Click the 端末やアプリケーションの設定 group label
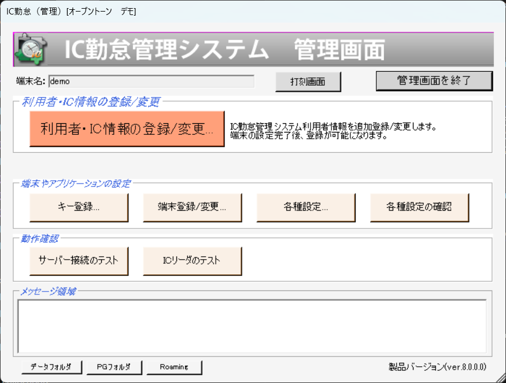 pos(76,184)
